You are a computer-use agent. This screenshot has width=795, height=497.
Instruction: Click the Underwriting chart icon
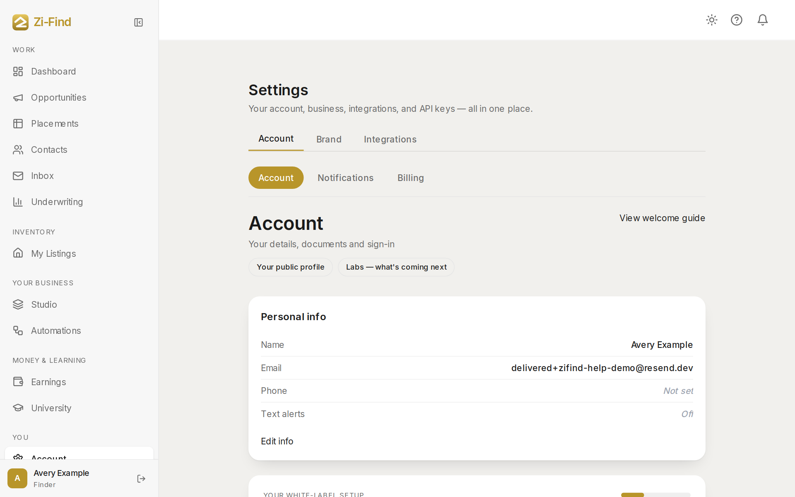[x=18, y=202]
